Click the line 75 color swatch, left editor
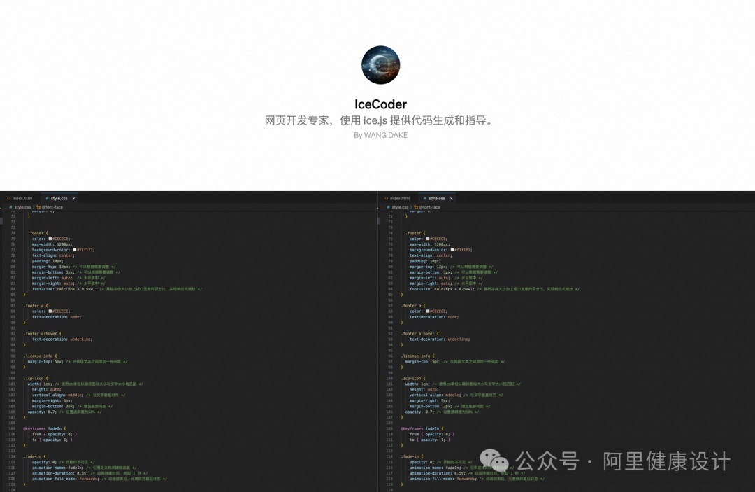The height and width of the screenshot is (492, 755). [x=50, y=239]
